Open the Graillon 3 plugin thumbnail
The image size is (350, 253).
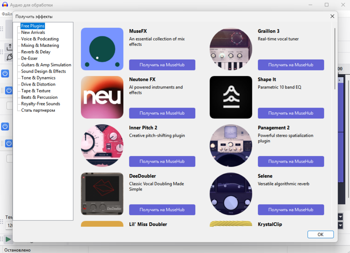coord(231,49)
